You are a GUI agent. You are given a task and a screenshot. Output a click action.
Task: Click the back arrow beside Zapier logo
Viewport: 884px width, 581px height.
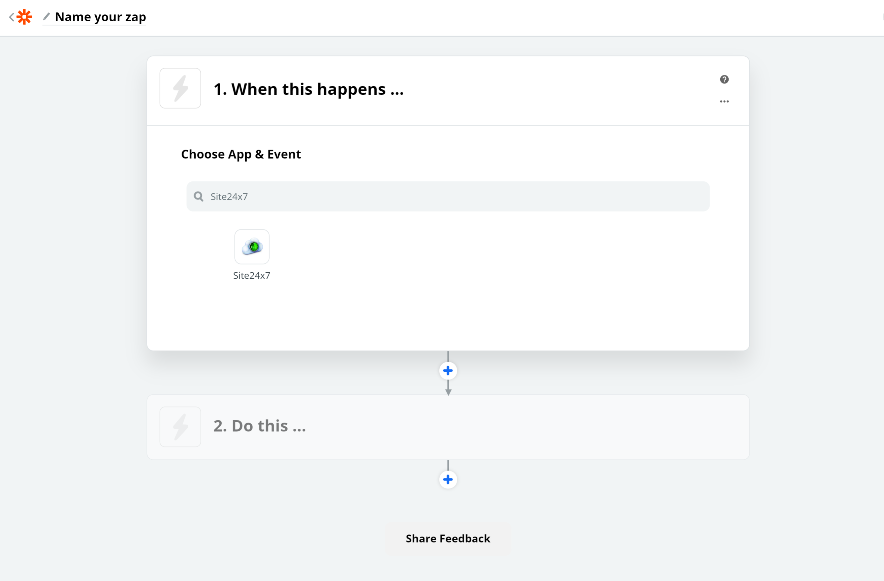tap(12, 17)
